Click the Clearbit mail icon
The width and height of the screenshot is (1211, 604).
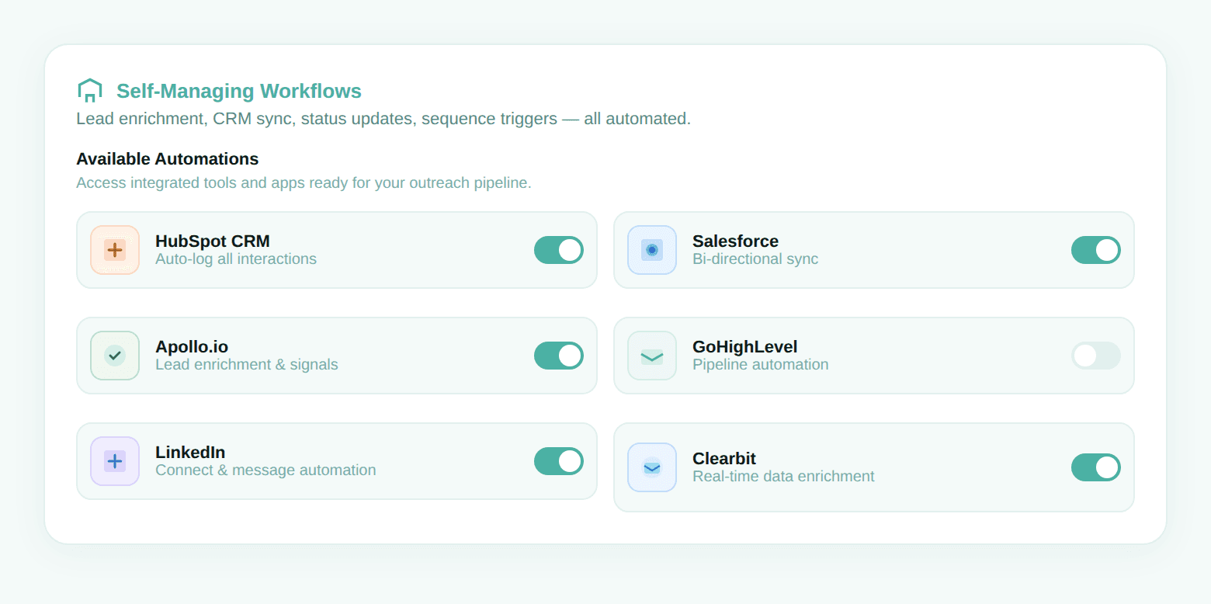(651, 467)
